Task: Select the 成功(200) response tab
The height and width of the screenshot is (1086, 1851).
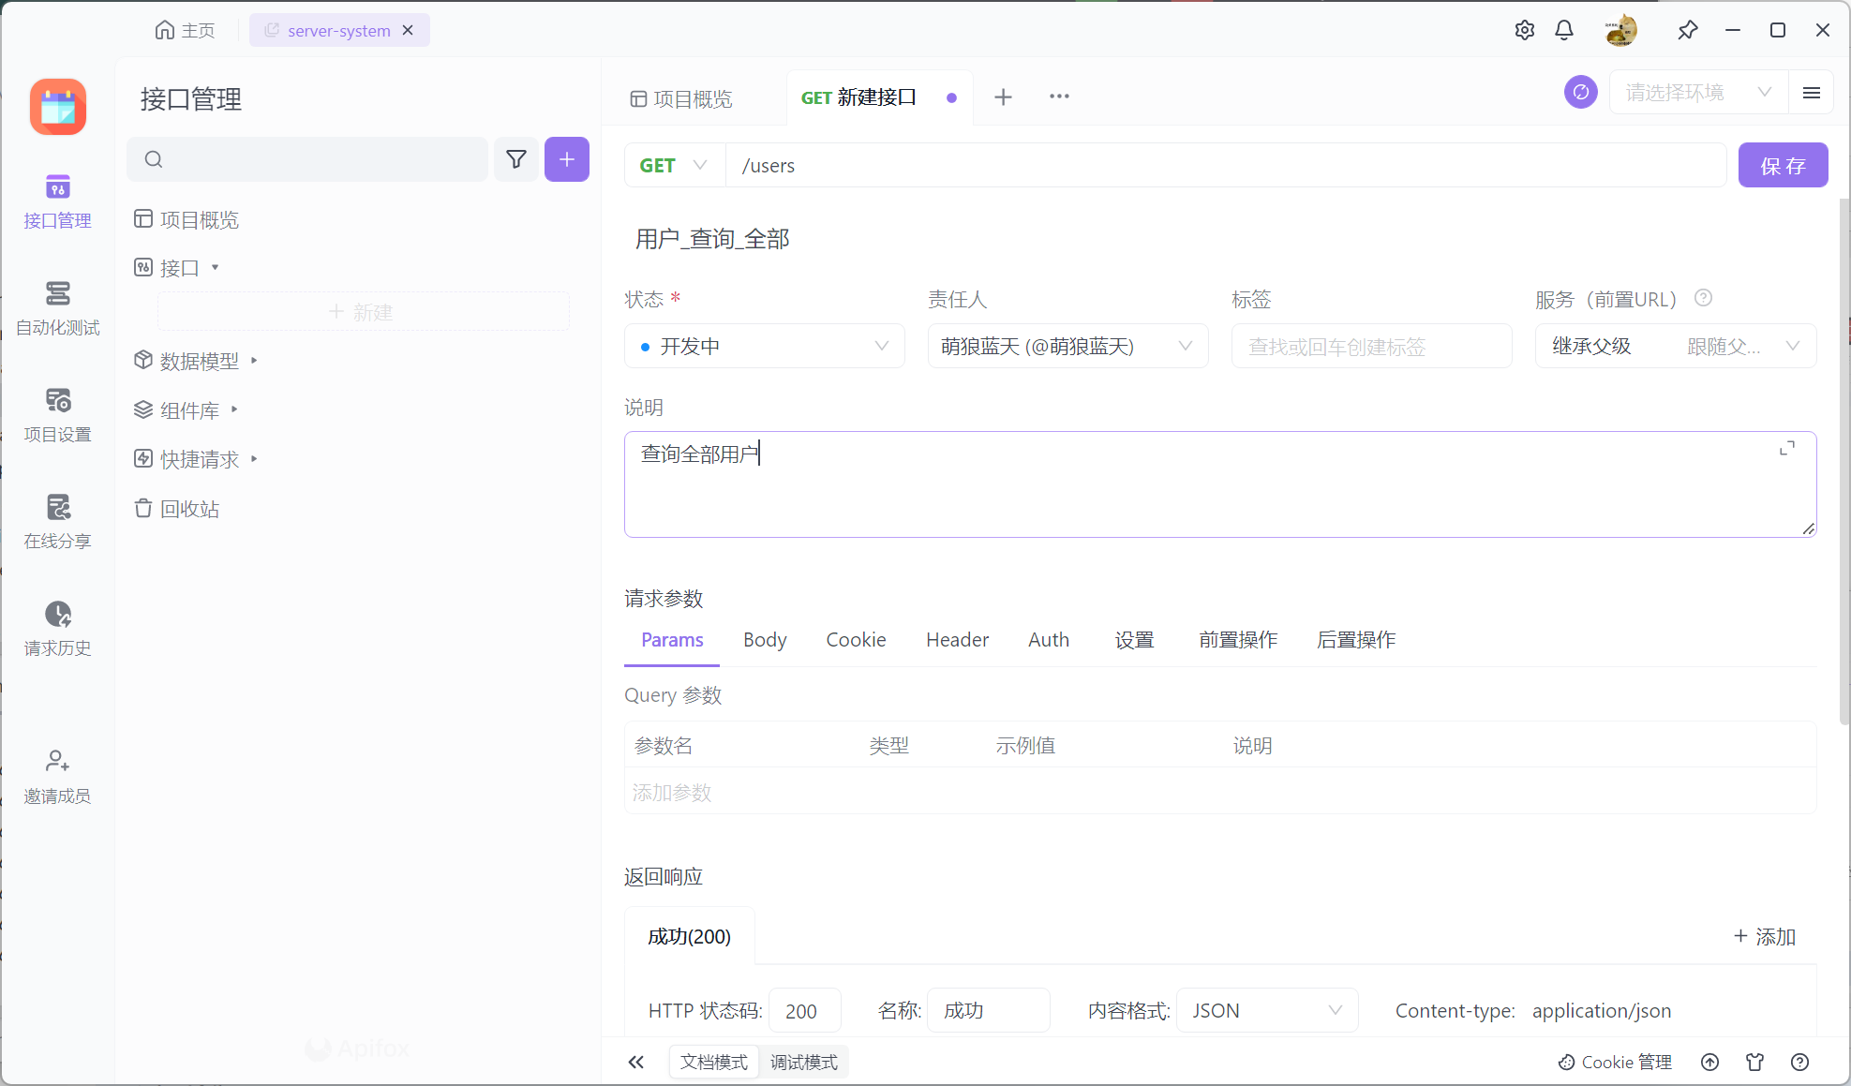Action: [689, 936]
